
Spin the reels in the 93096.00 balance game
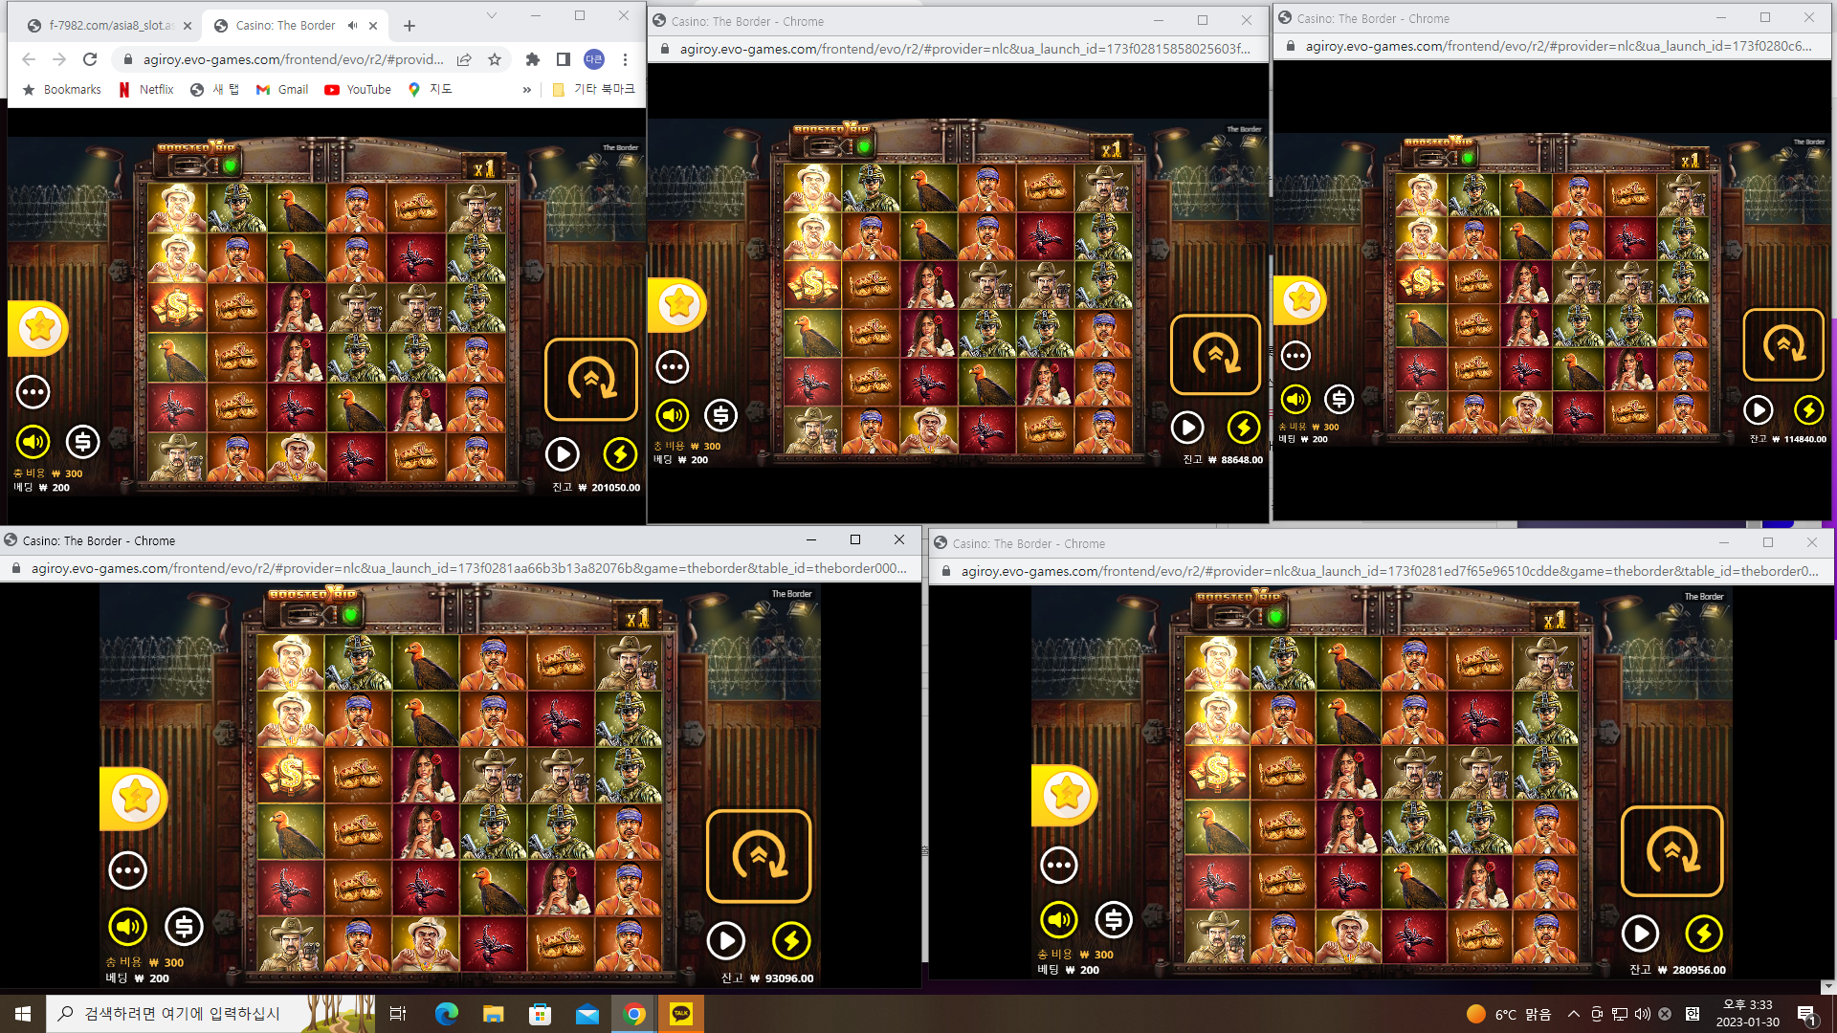pyautogui.click(x=759, y=856)
